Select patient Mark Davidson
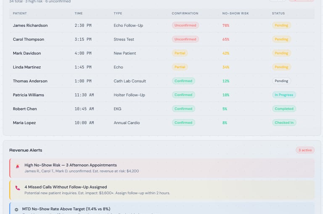 (x=27, y=53)
